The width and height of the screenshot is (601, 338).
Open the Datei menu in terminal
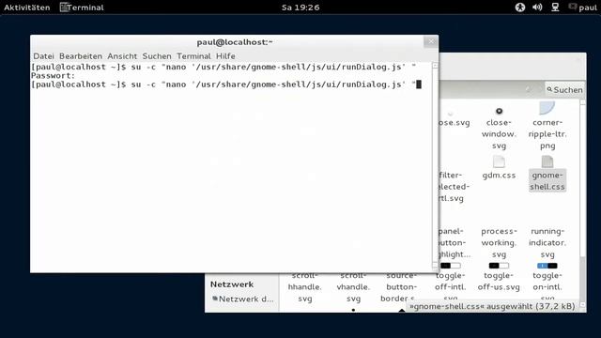[43, 56]
